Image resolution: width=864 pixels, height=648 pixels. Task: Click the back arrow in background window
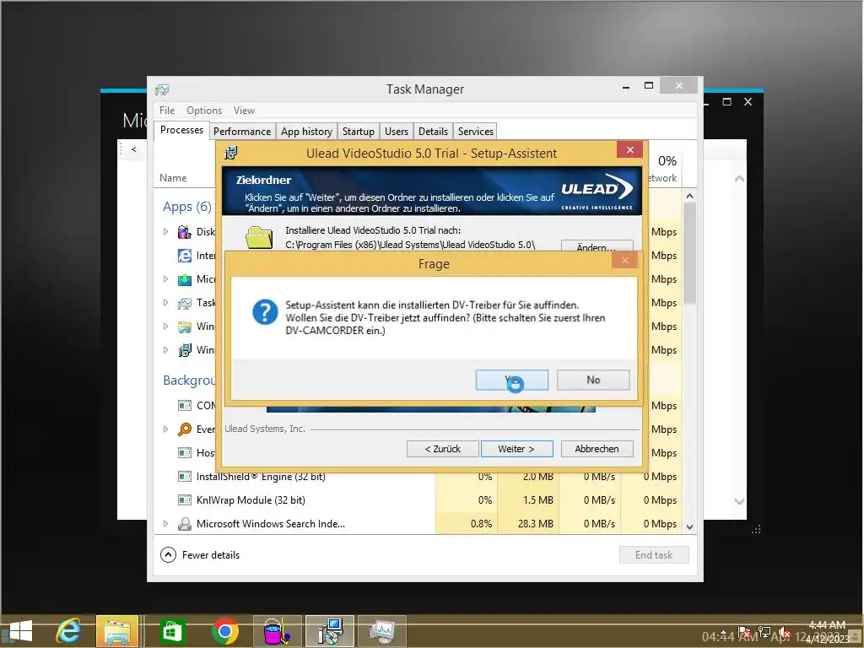pyautogui.click(x=134, y=149)
